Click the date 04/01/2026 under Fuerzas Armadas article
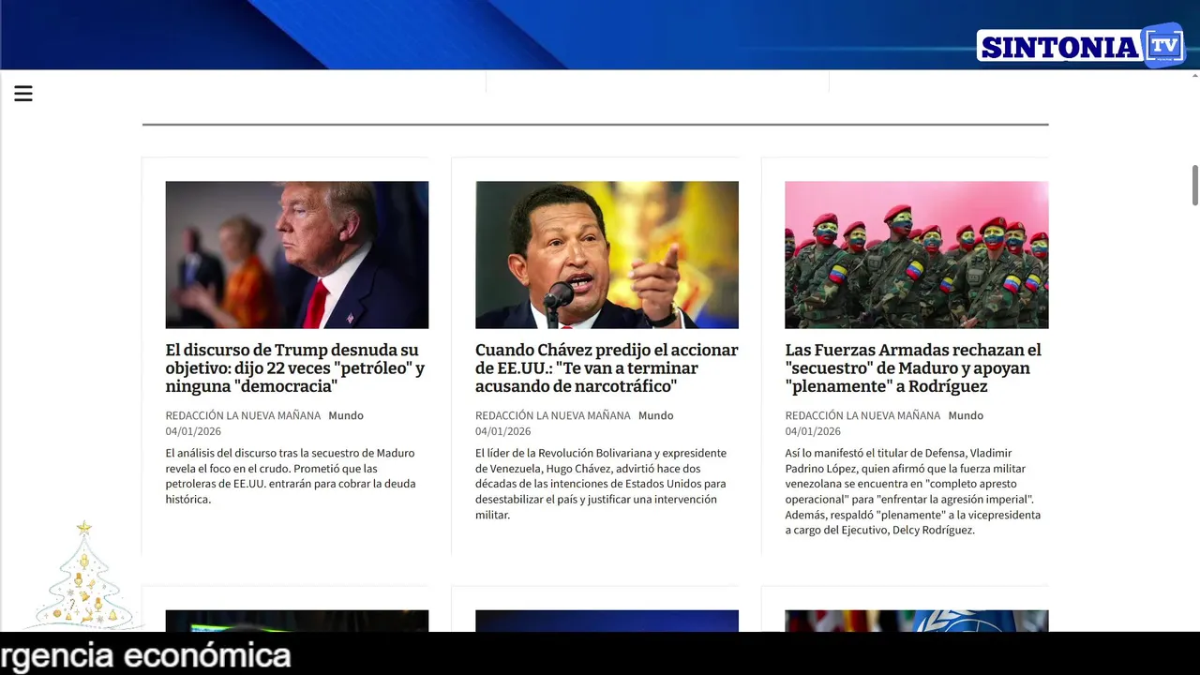The height and width of the screenshot is (675, 1200). (813, 431)
